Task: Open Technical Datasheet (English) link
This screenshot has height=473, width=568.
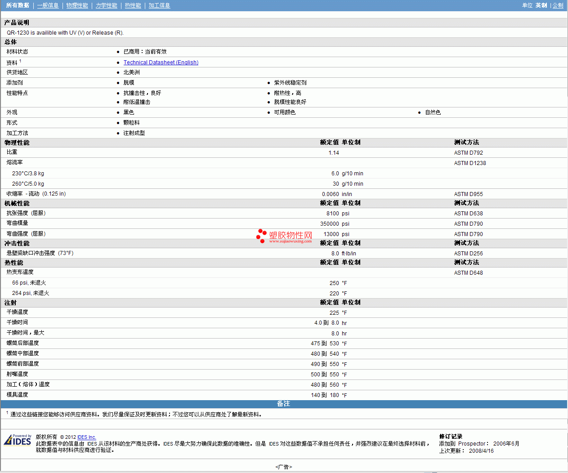Action: click(161, 62)
